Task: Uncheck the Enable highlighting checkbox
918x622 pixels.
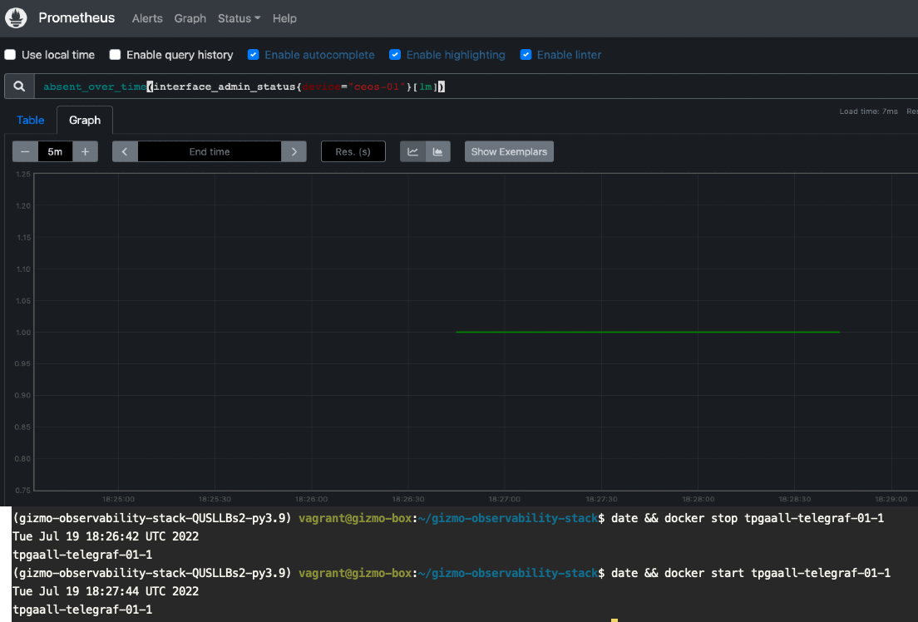Action: coord(395,55)
